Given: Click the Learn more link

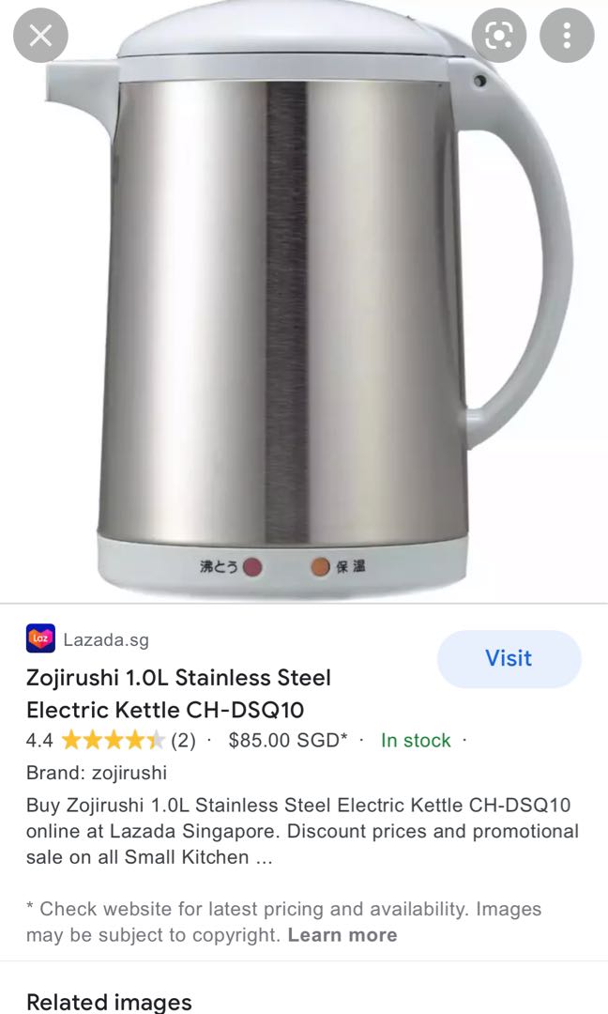Looking at the screenshot, I should [342, 934].
